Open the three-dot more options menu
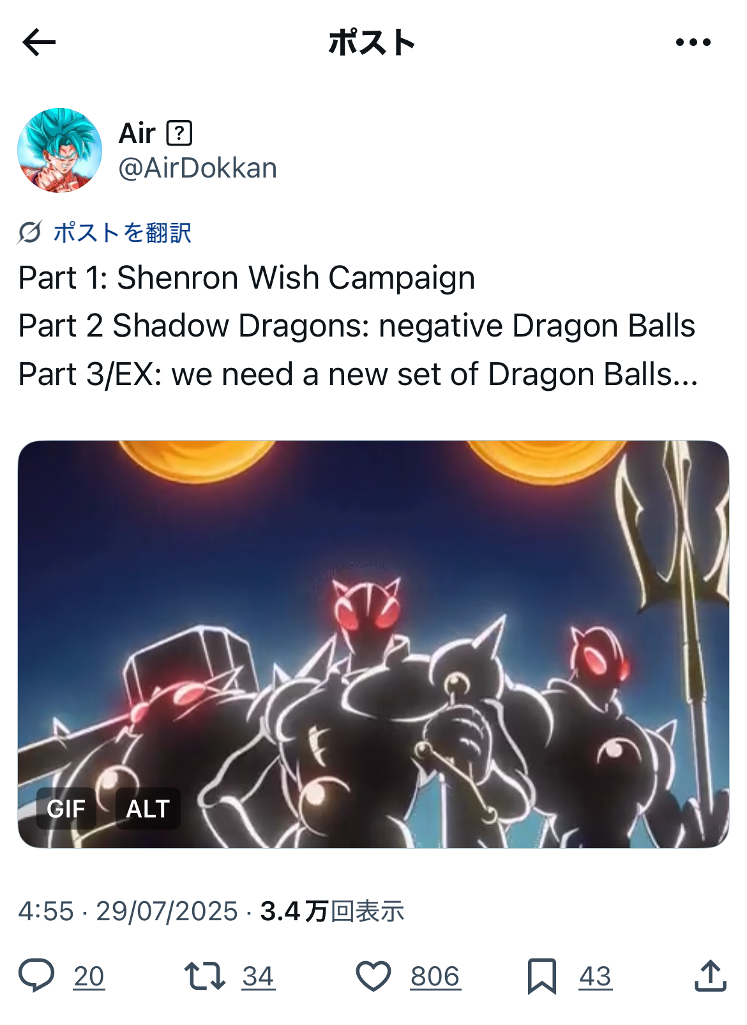 click(x=693, y=43)
